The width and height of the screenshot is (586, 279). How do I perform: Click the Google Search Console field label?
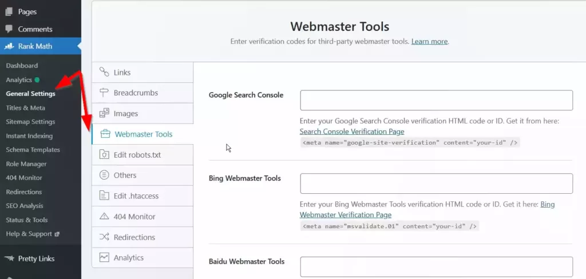(x=246, y=95)
